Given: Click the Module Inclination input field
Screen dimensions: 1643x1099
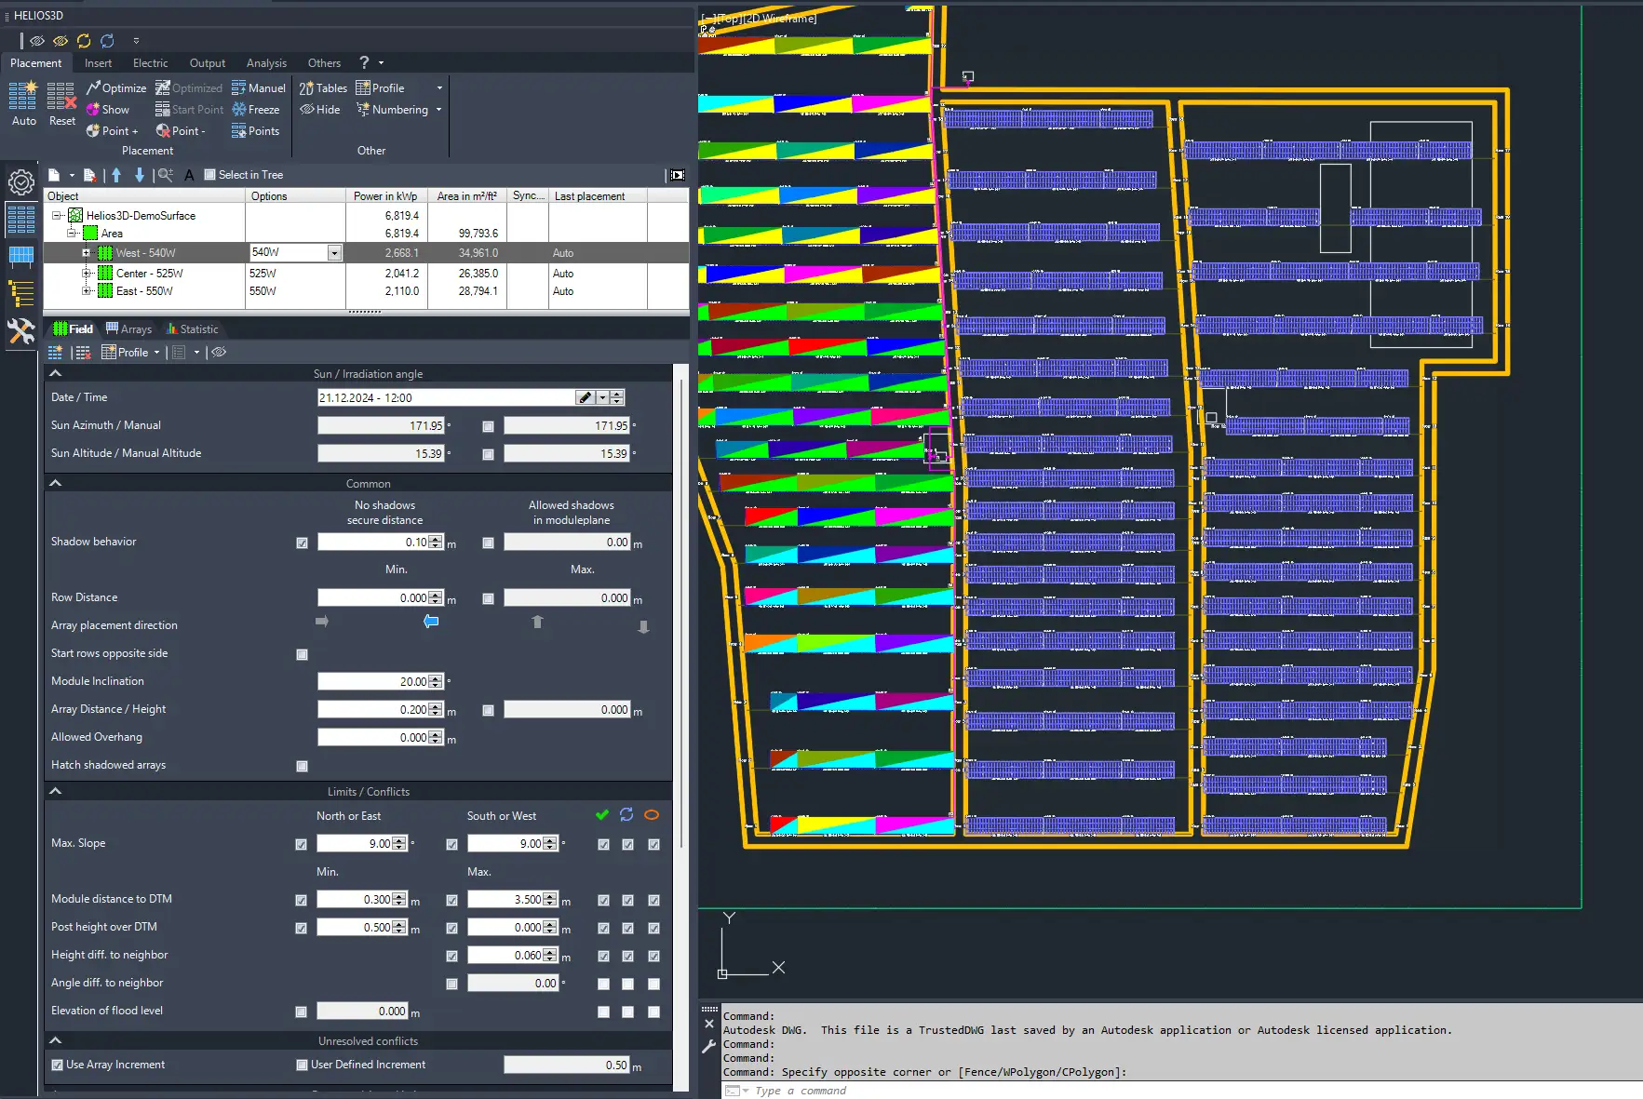Looking at the screenshot, I should [373, 682].
